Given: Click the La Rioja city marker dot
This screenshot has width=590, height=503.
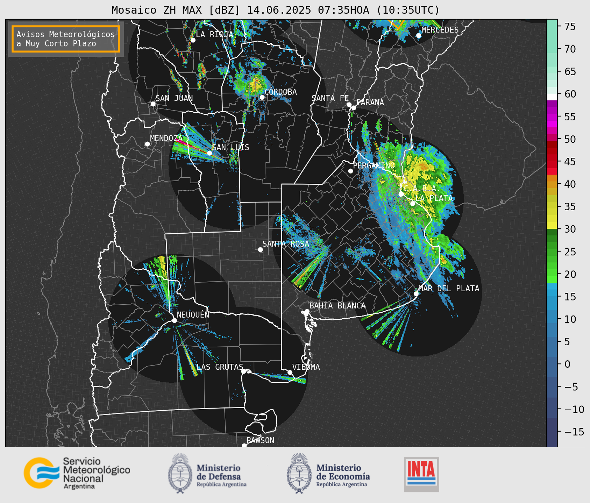Looking at the screenshot, I should [x=193, y=40].
